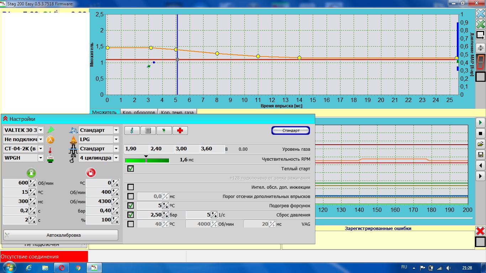Click the 4300 Об/мин stepper

tap(115, 201)
